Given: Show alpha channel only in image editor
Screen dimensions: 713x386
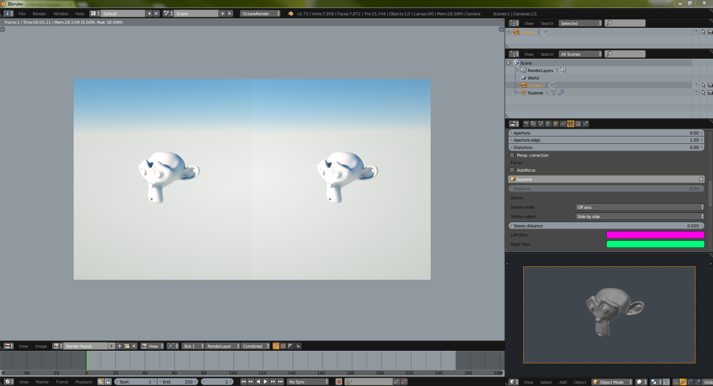Looking at the screenshot, I should tap(290, 346).
